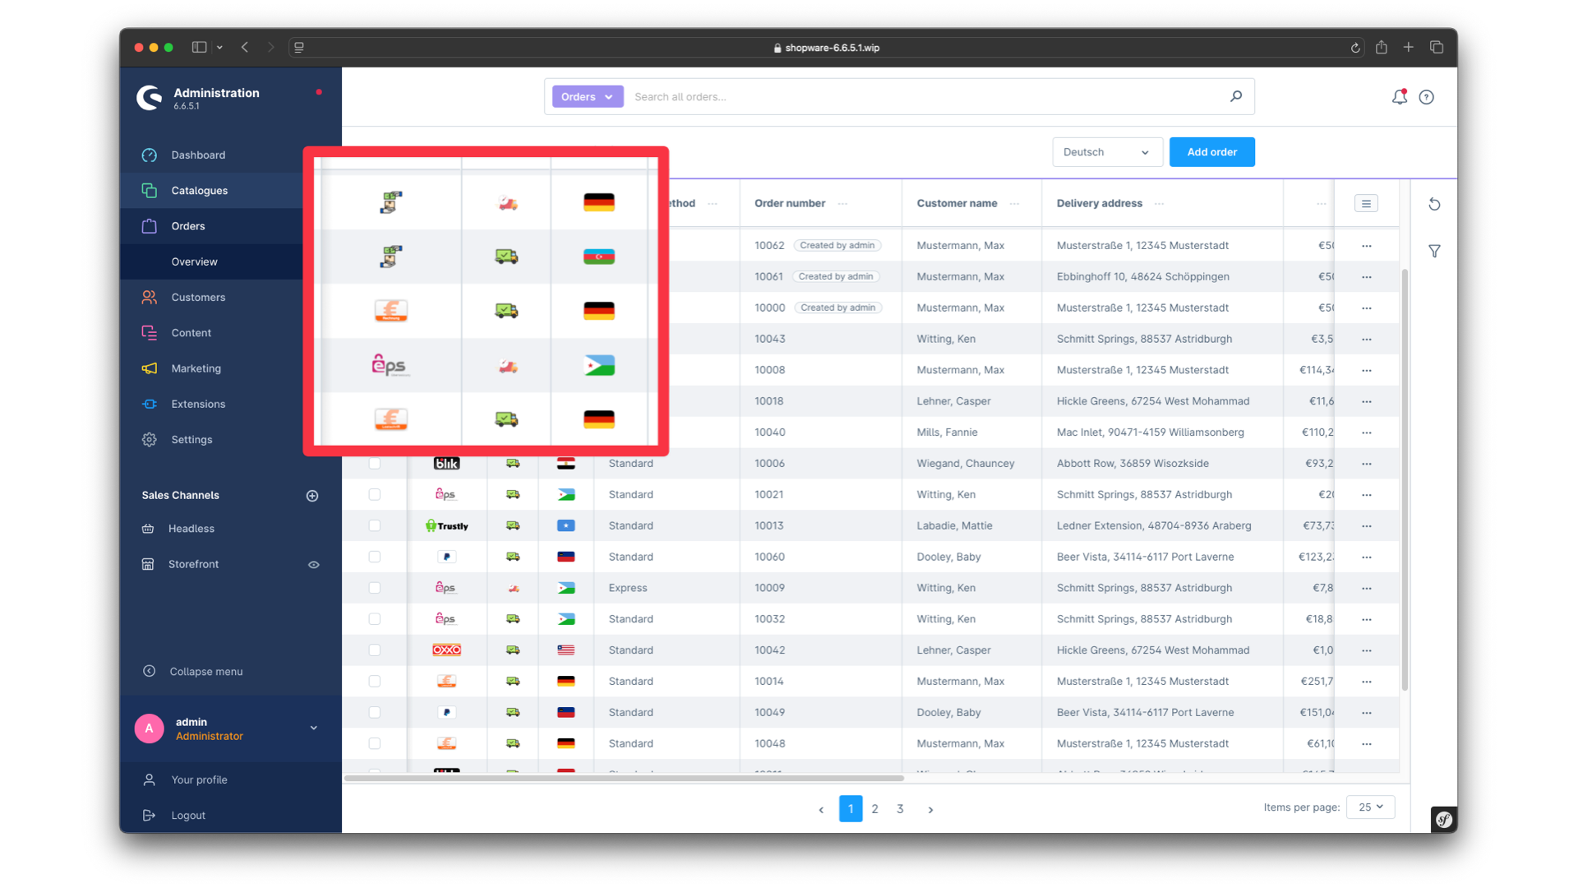
Task: Click page 2 pagination link
Action: 874,807
